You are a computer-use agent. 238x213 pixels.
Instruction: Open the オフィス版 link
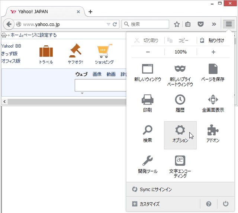[11, 61]
